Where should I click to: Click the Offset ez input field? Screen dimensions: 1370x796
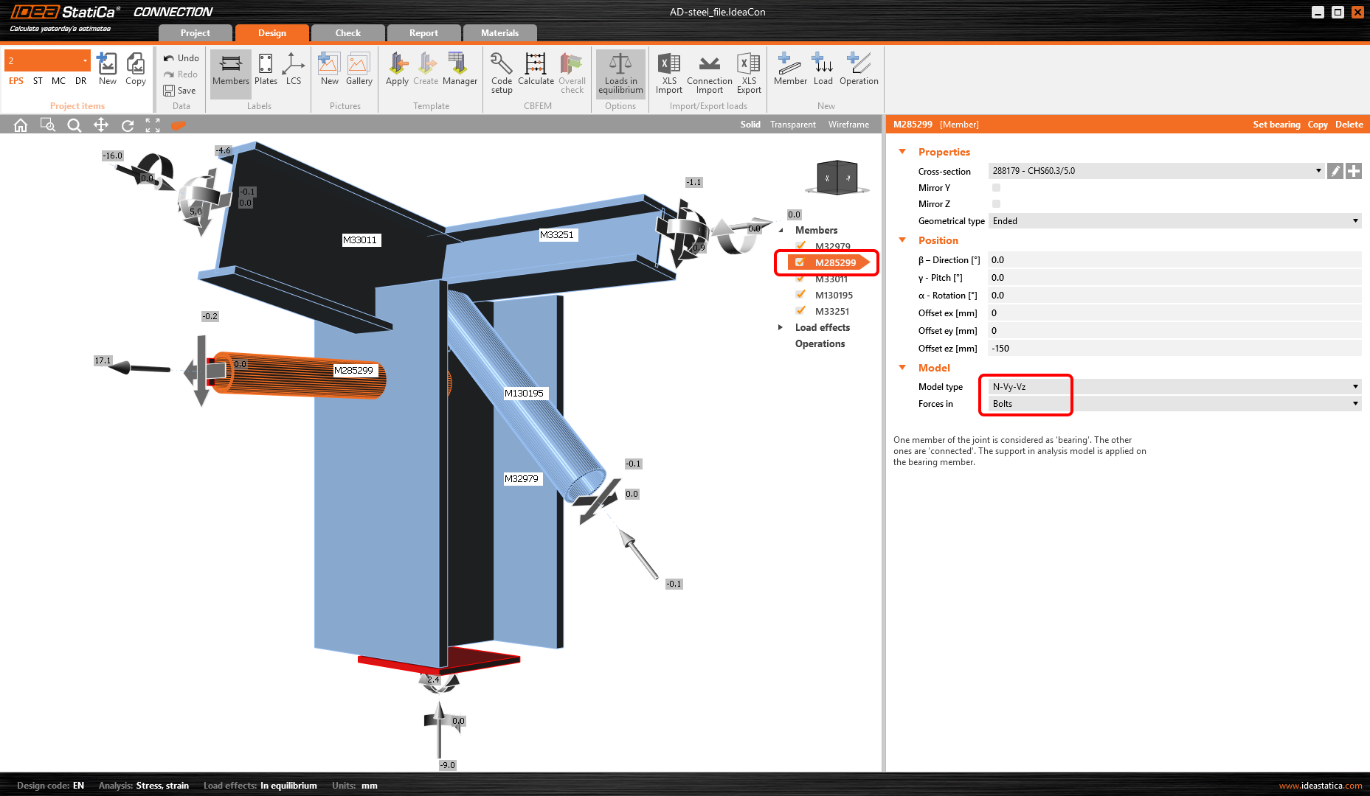(x=1174, y=349)
